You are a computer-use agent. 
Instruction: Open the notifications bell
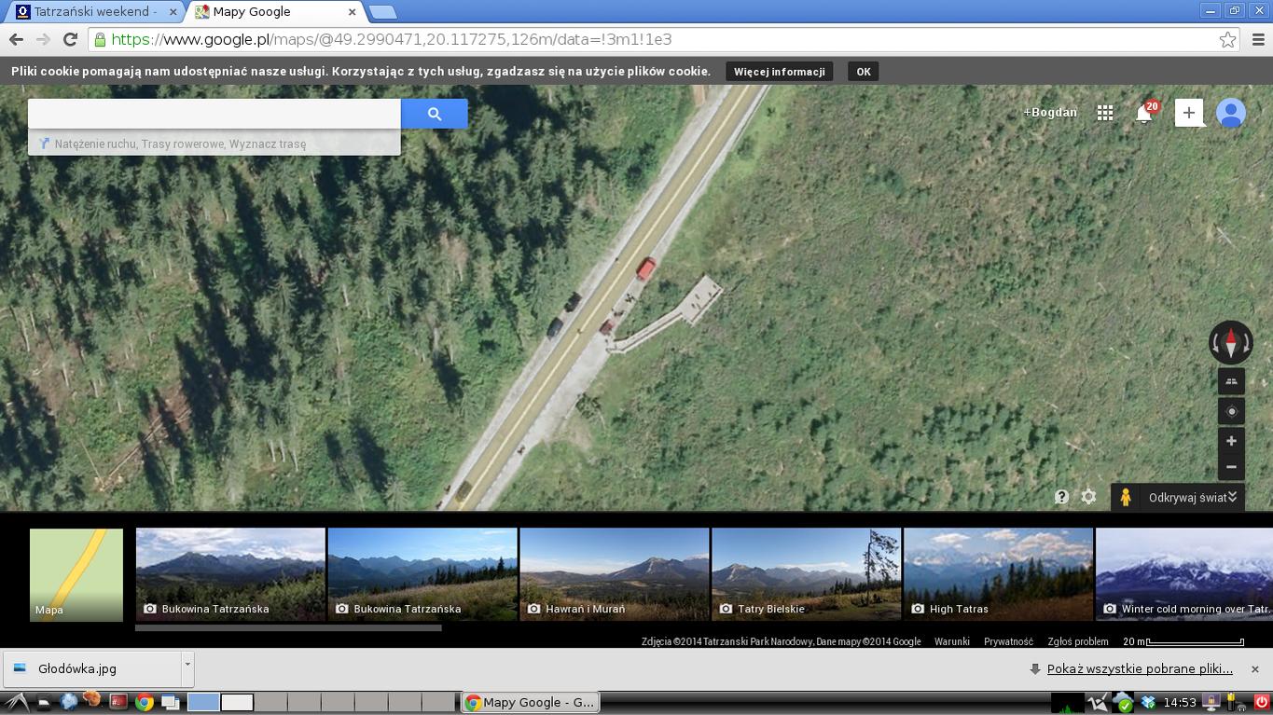pyautogui.click(x=1143, y=114)
